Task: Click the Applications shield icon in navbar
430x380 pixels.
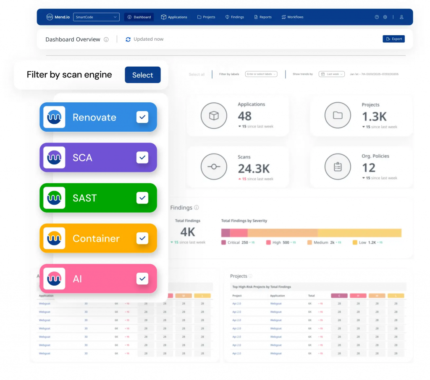Action: click(x=163, y=17)
